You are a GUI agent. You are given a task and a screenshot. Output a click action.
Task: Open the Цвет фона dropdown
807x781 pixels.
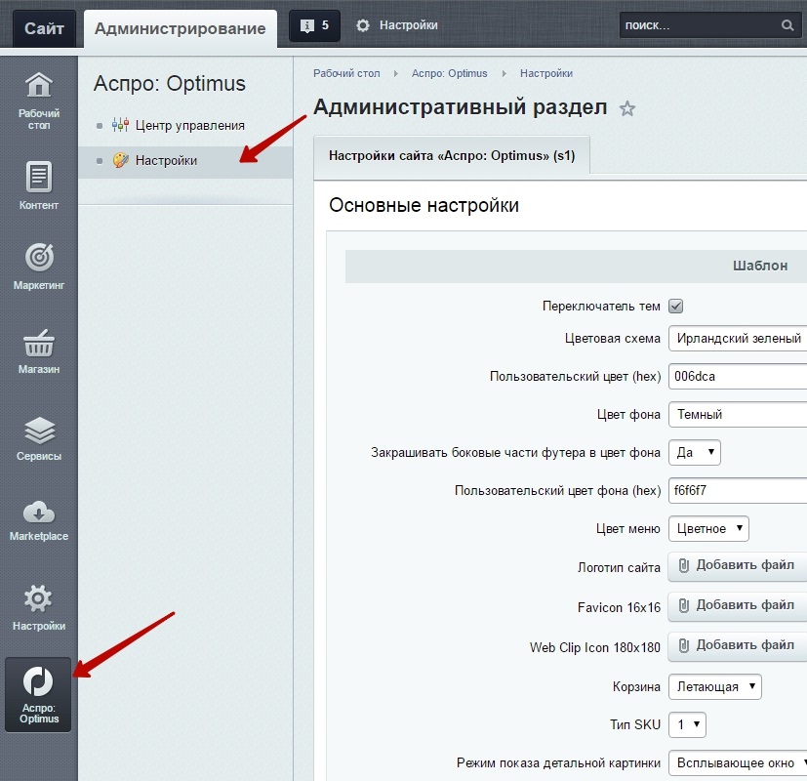(x=738, y=415)
